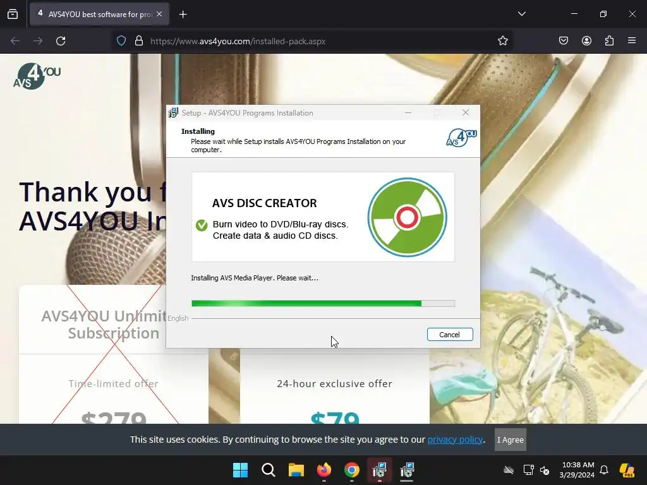
Task: Open the Windows Start menu
Action: click(x=240, y=470)
